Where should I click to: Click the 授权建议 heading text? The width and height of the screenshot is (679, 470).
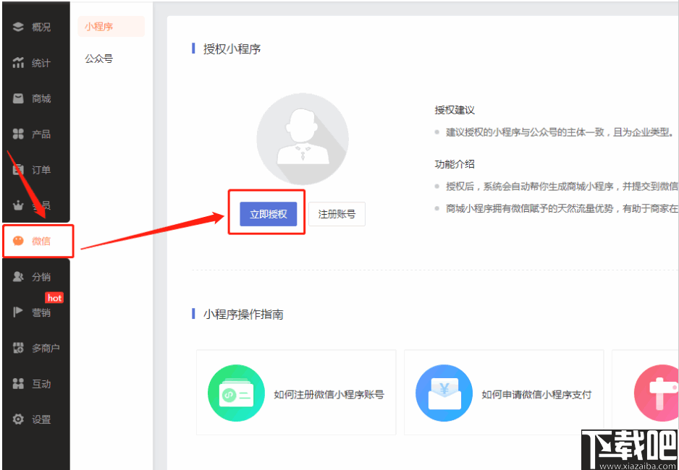pos(455,110)
